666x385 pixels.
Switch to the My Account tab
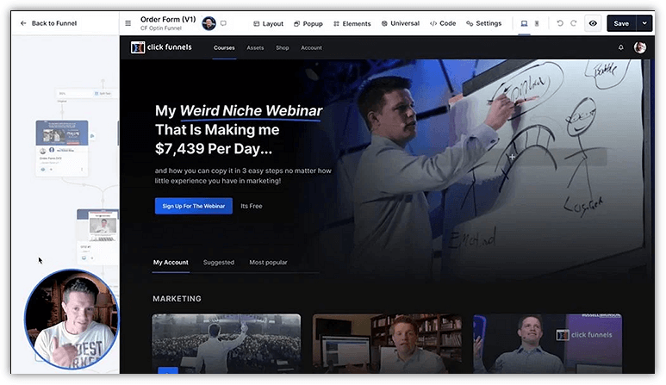tap(171, 263)
